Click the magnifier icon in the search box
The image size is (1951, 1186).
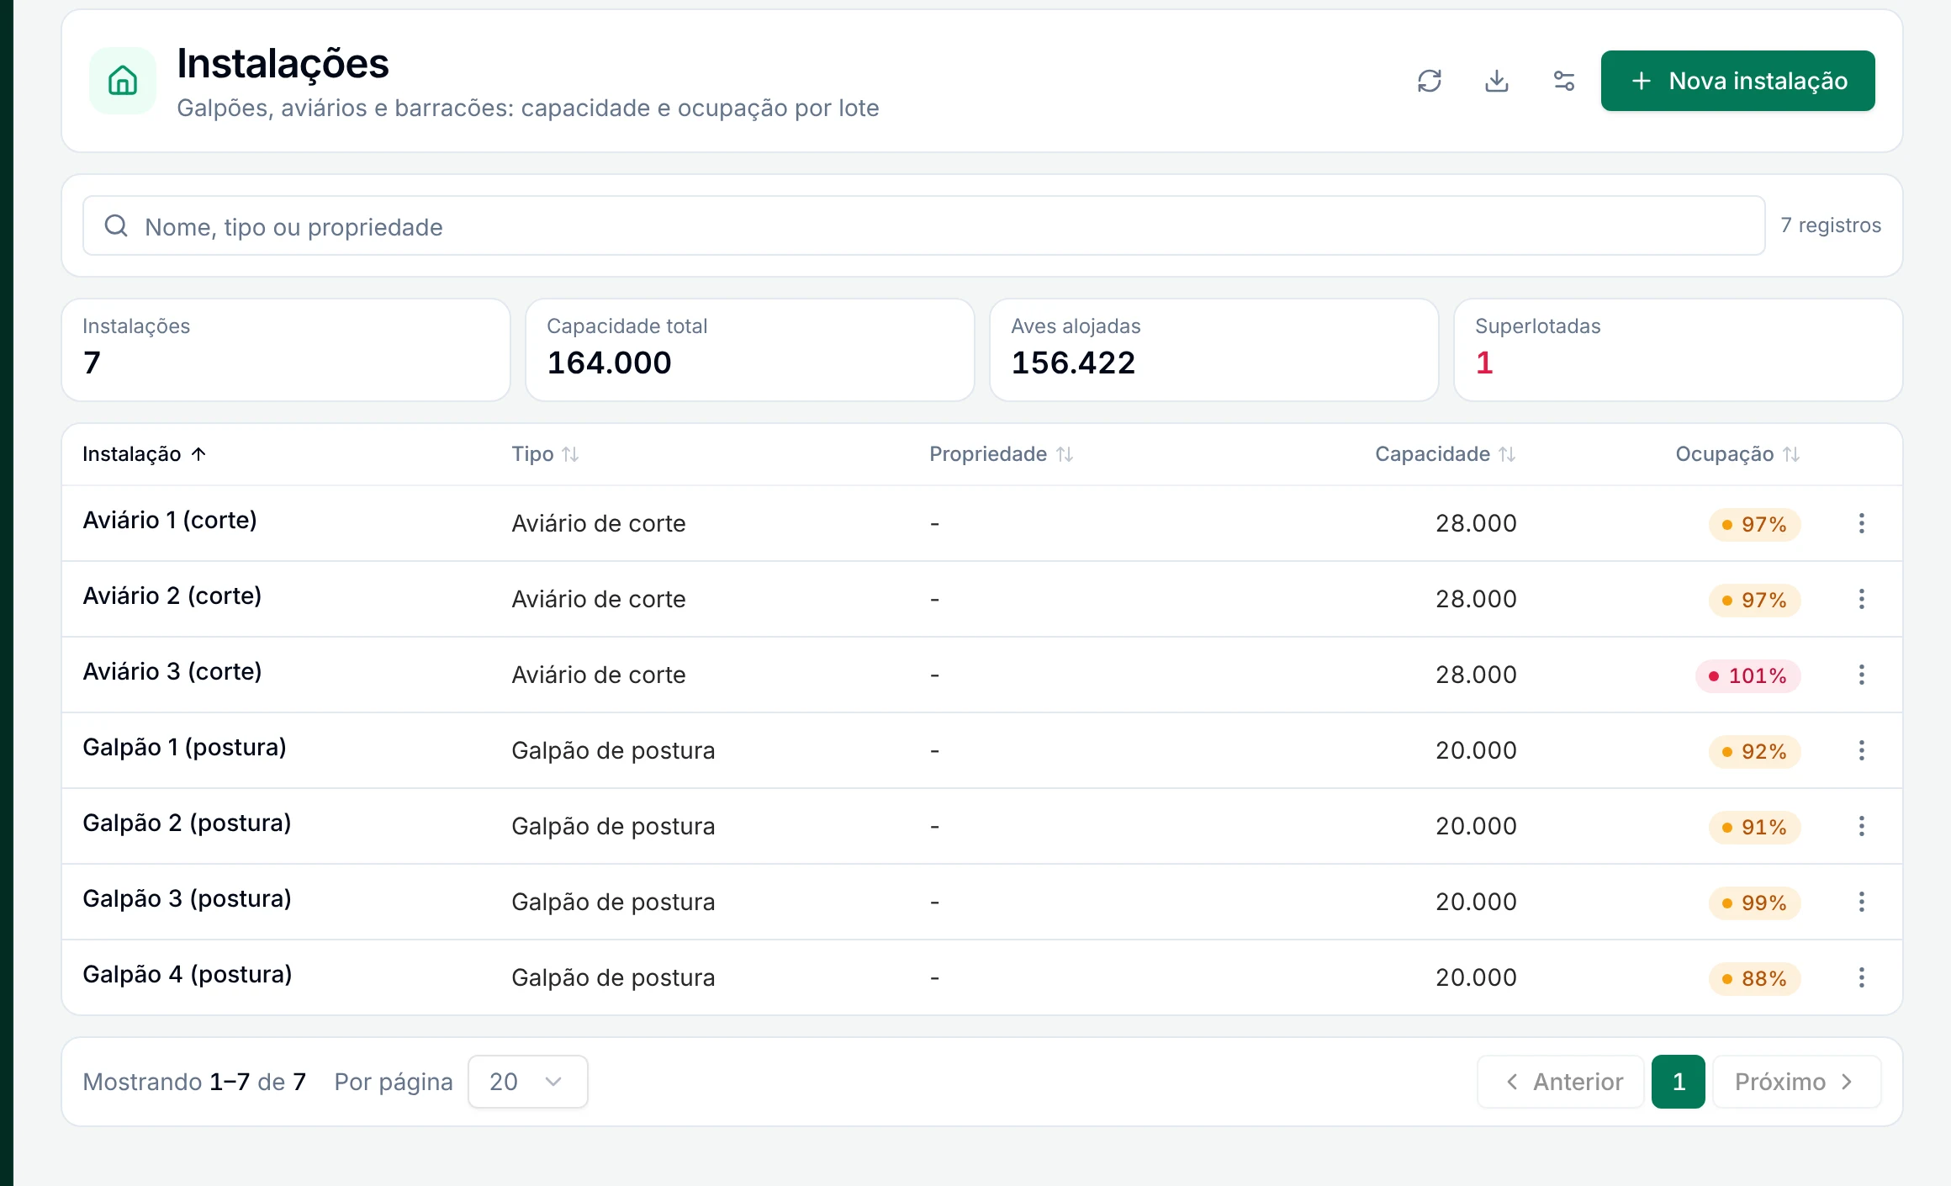[116, 225]
